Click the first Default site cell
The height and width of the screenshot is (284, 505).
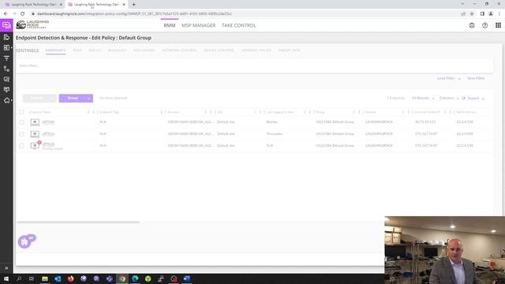(226, 122)
